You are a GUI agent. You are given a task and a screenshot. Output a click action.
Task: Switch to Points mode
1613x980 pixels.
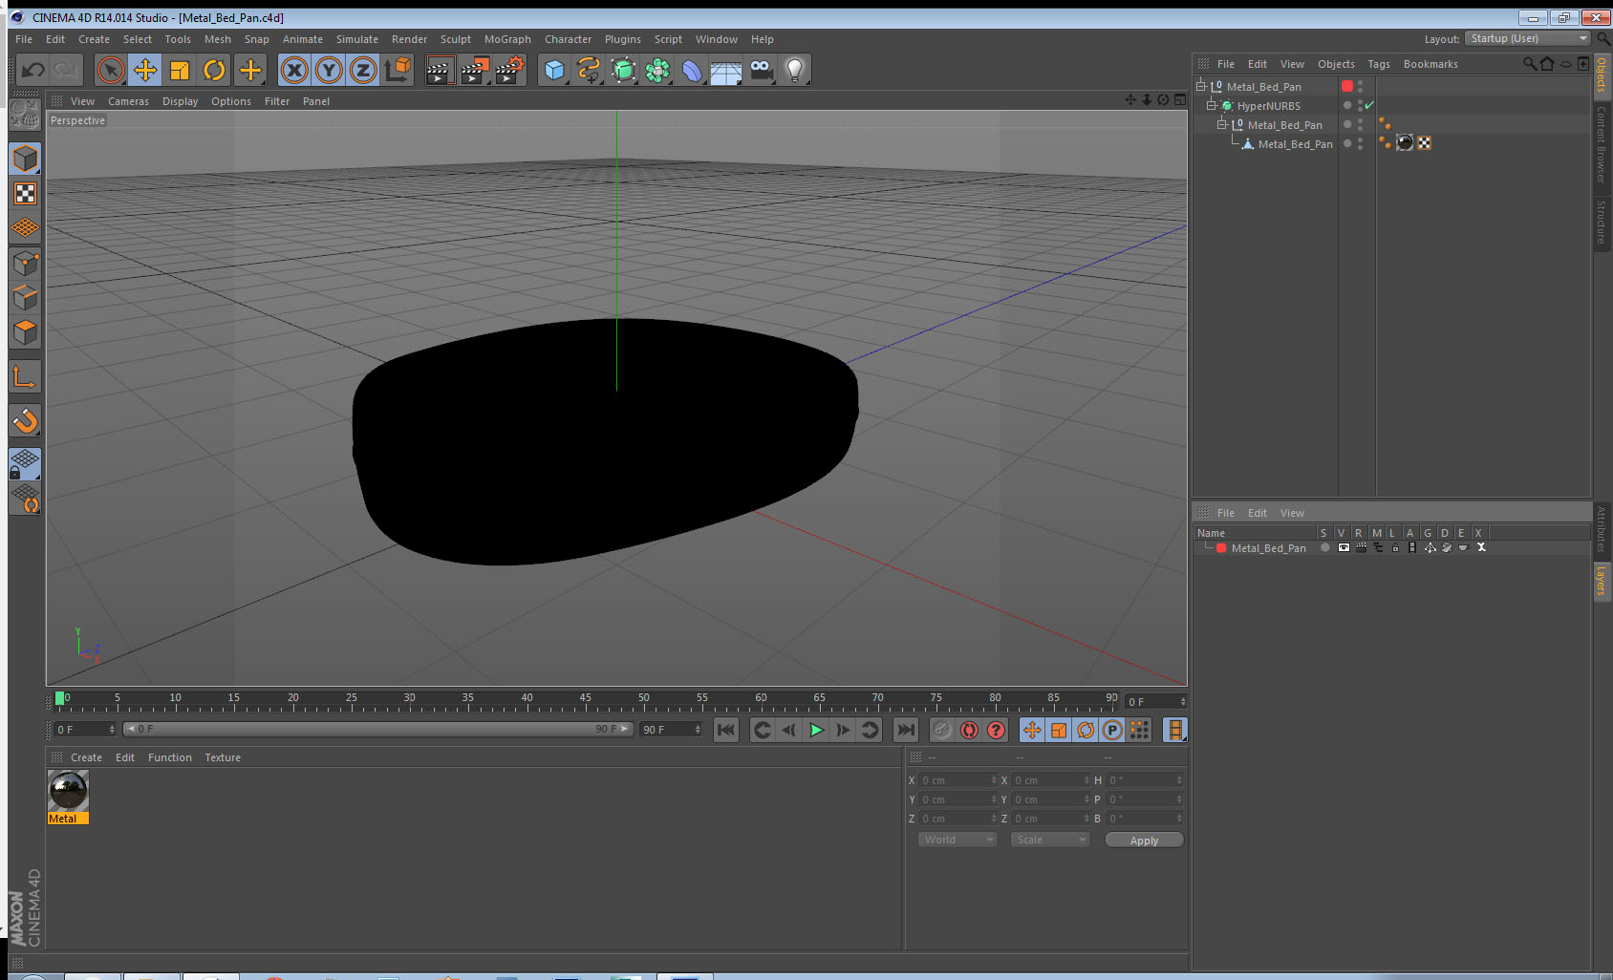tap(26, 263)
